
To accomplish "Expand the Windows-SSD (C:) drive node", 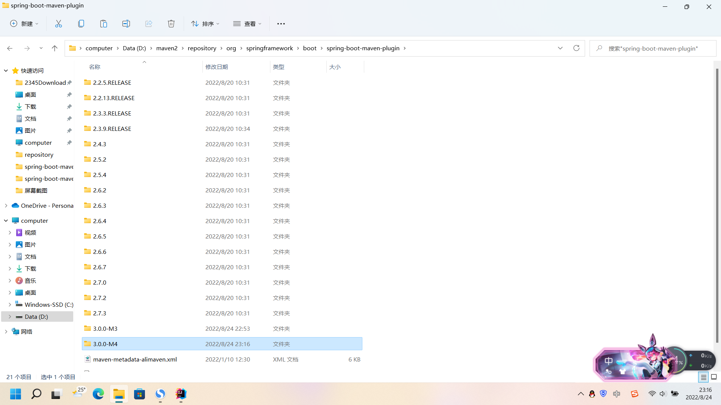I will tap(10, 304).
